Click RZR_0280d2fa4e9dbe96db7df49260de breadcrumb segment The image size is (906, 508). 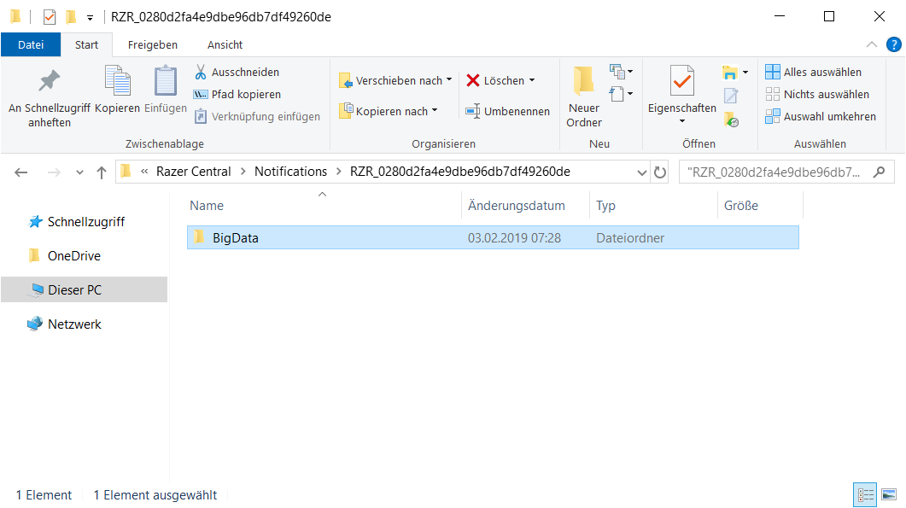[460, 172]
